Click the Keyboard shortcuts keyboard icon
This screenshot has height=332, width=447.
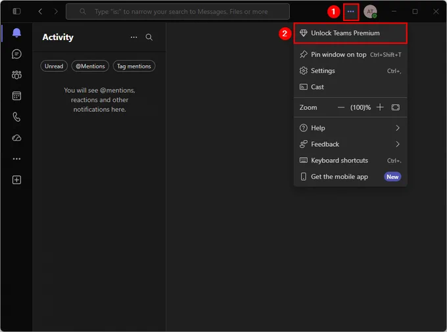coord(303,160)
